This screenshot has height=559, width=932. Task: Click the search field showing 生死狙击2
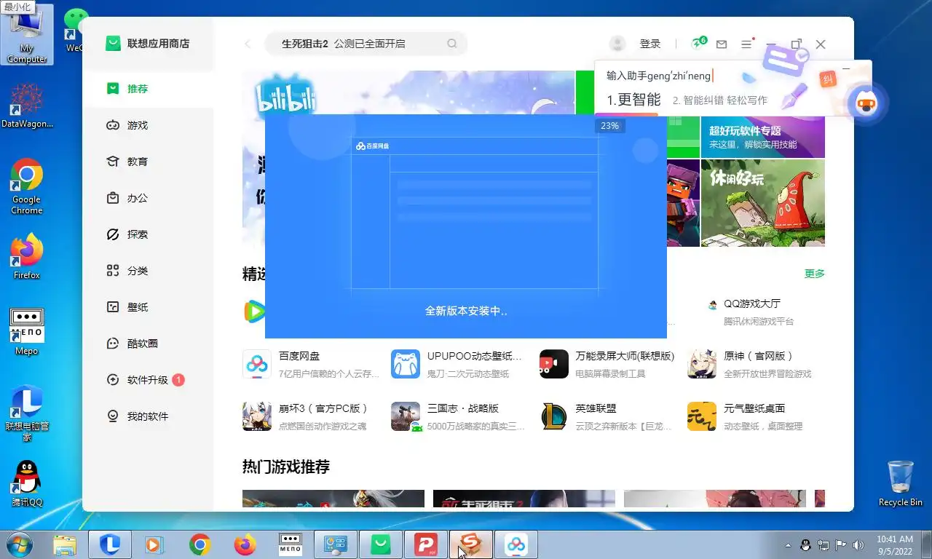point(364,44)
